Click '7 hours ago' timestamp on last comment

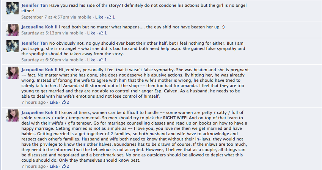pos(34,166)
